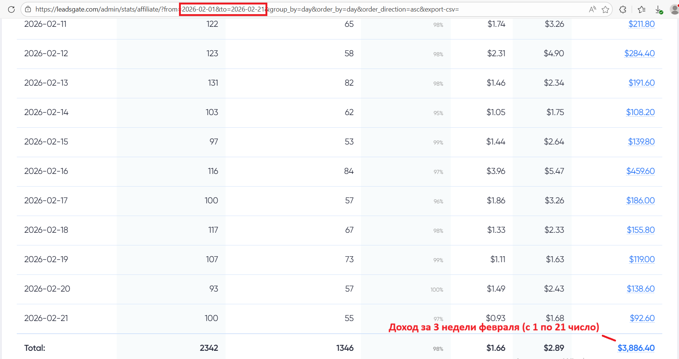Click the $3,886.40 total revenue link

pos(636,348)
